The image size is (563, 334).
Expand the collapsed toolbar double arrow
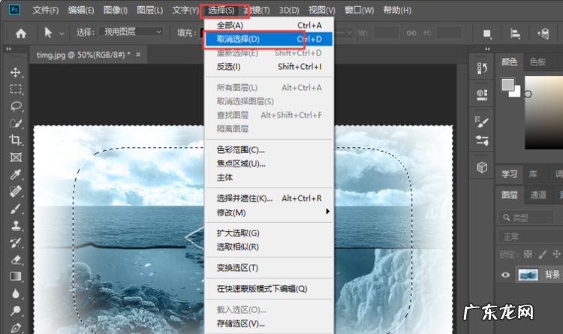(8, 49)
